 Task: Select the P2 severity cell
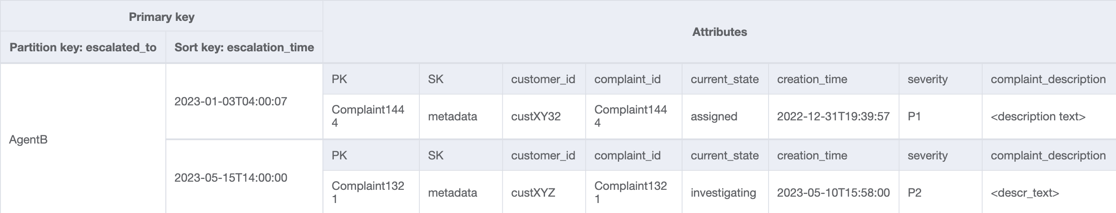coord(914,193)
